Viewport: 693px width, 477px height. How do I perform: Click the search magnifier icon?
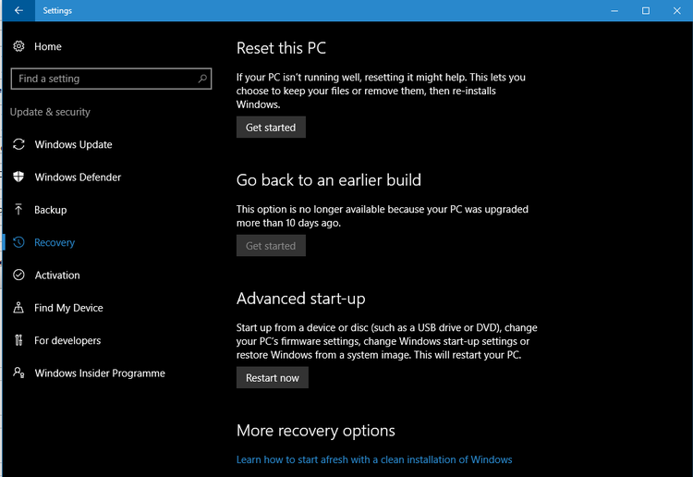coord(202,79)
